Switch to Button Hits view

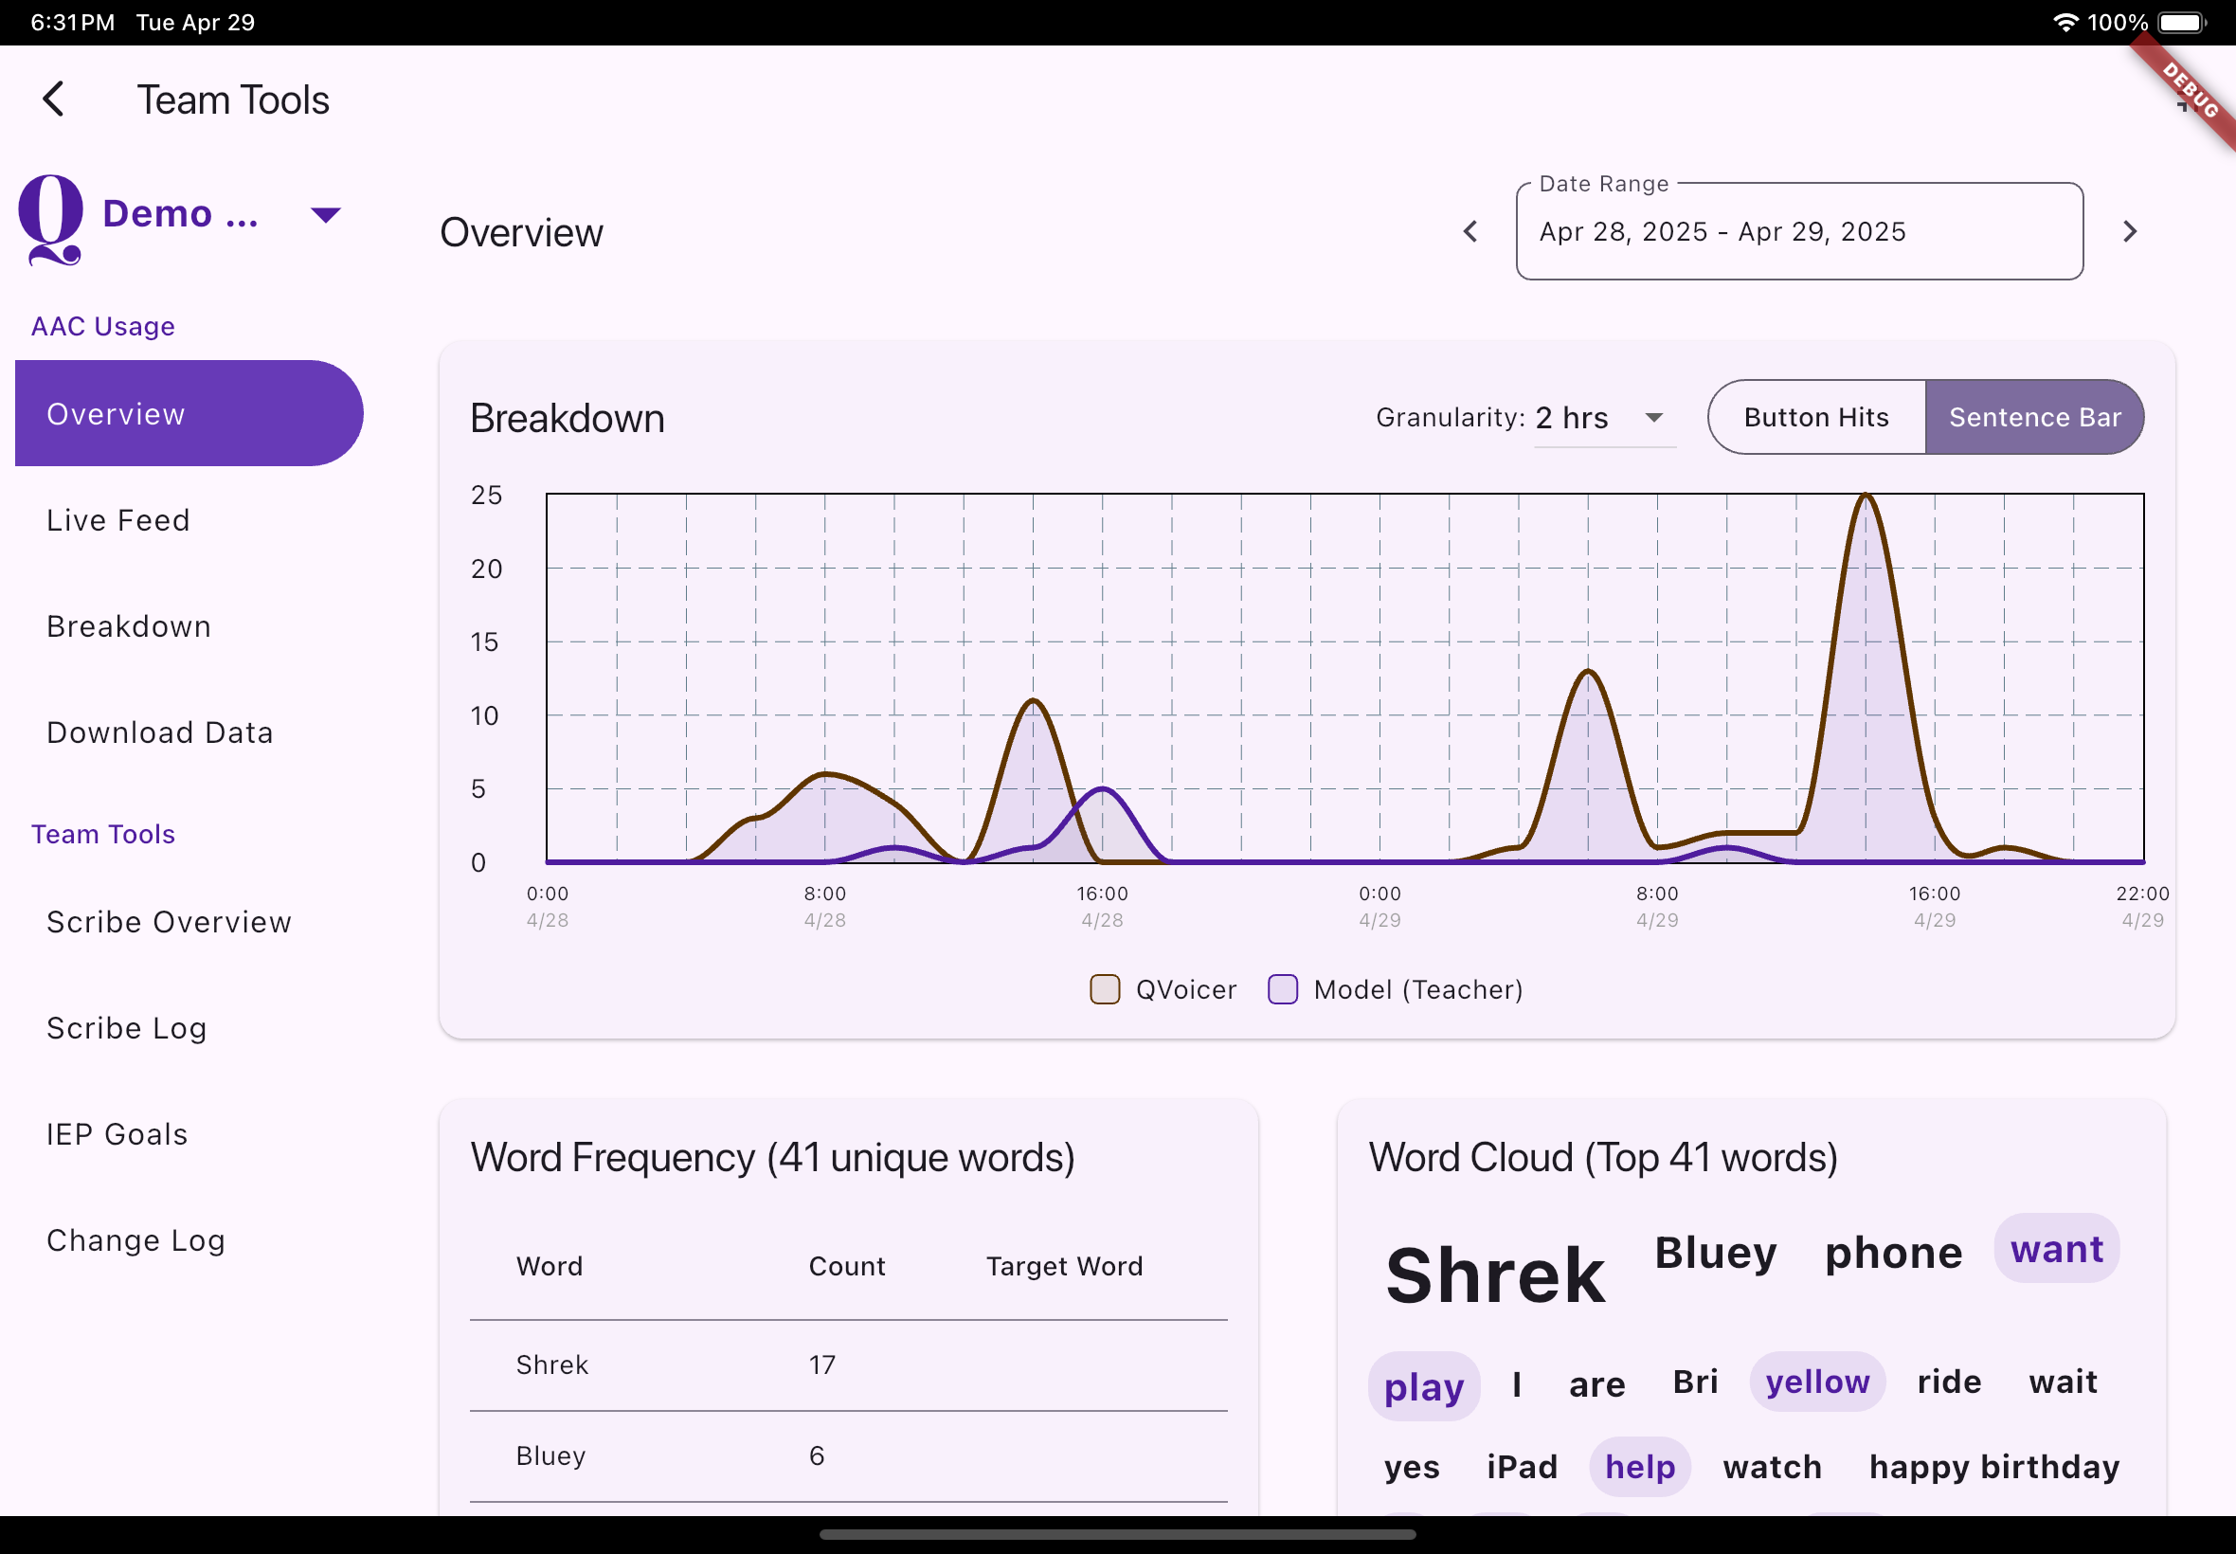1815,418
